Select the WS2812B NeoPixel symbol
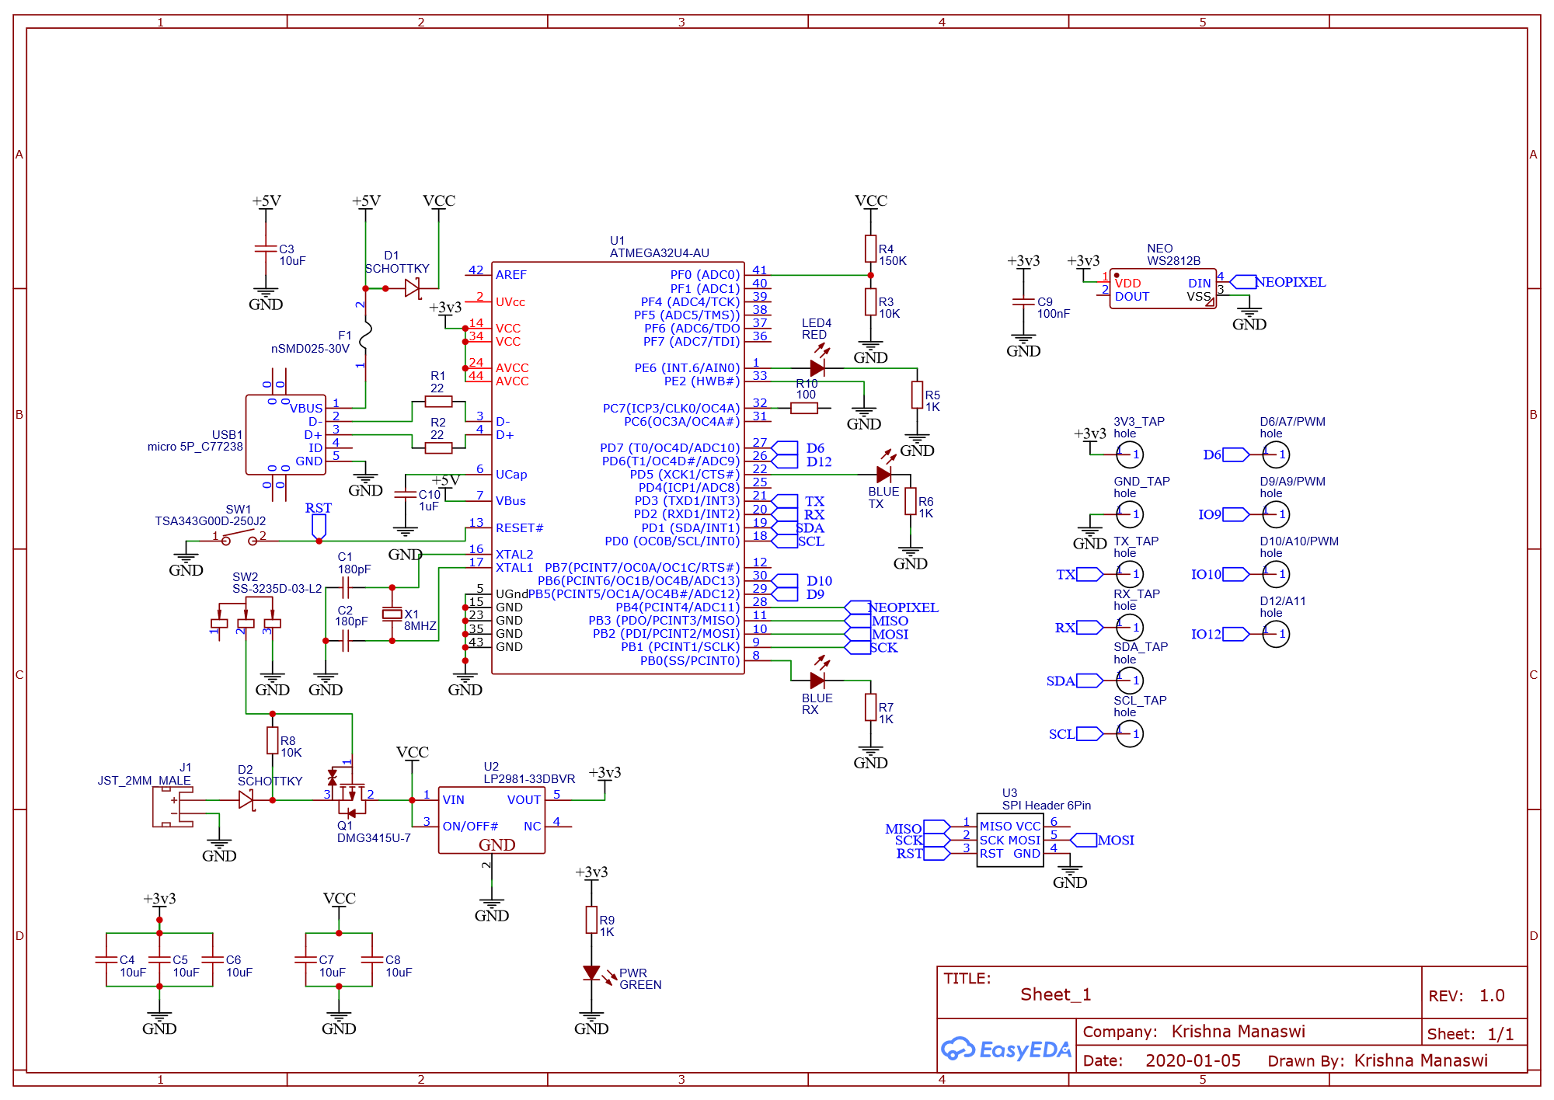The image size is (1554, 1100). pyautogui.click(x=1162, y=289)
